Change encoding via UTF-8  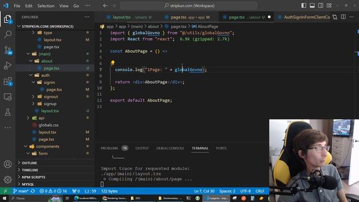click(246, 191)
